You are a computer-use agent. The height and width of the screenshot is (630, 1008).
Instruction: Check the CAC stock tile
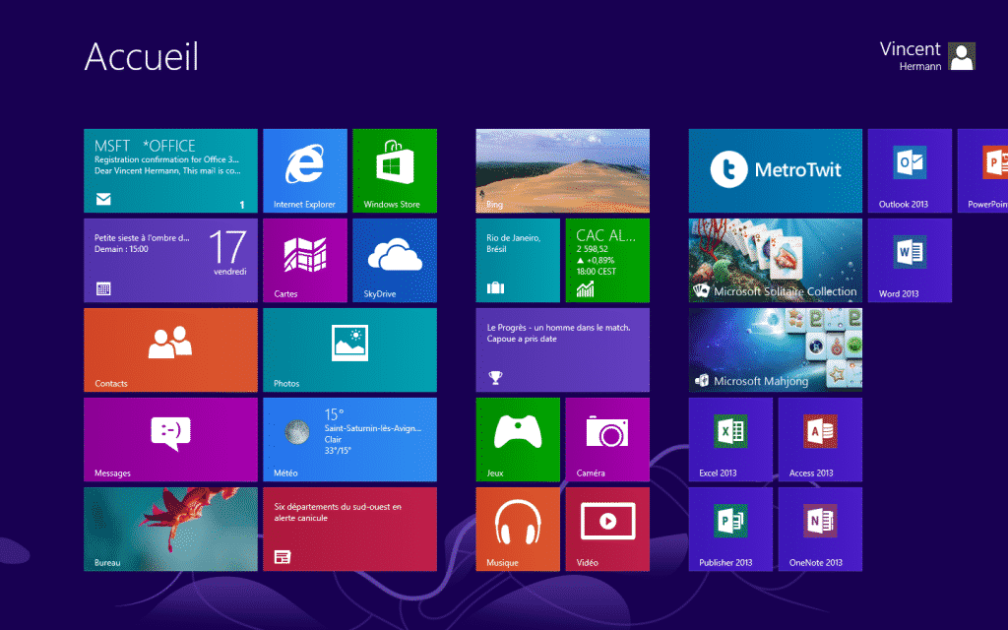click(606, 260)
